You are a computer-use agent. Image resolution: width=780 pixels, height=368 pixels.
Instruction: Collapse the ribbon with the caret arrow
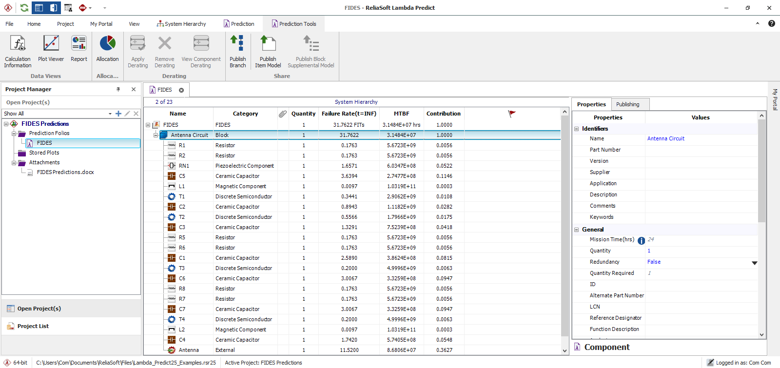[758, 23]
